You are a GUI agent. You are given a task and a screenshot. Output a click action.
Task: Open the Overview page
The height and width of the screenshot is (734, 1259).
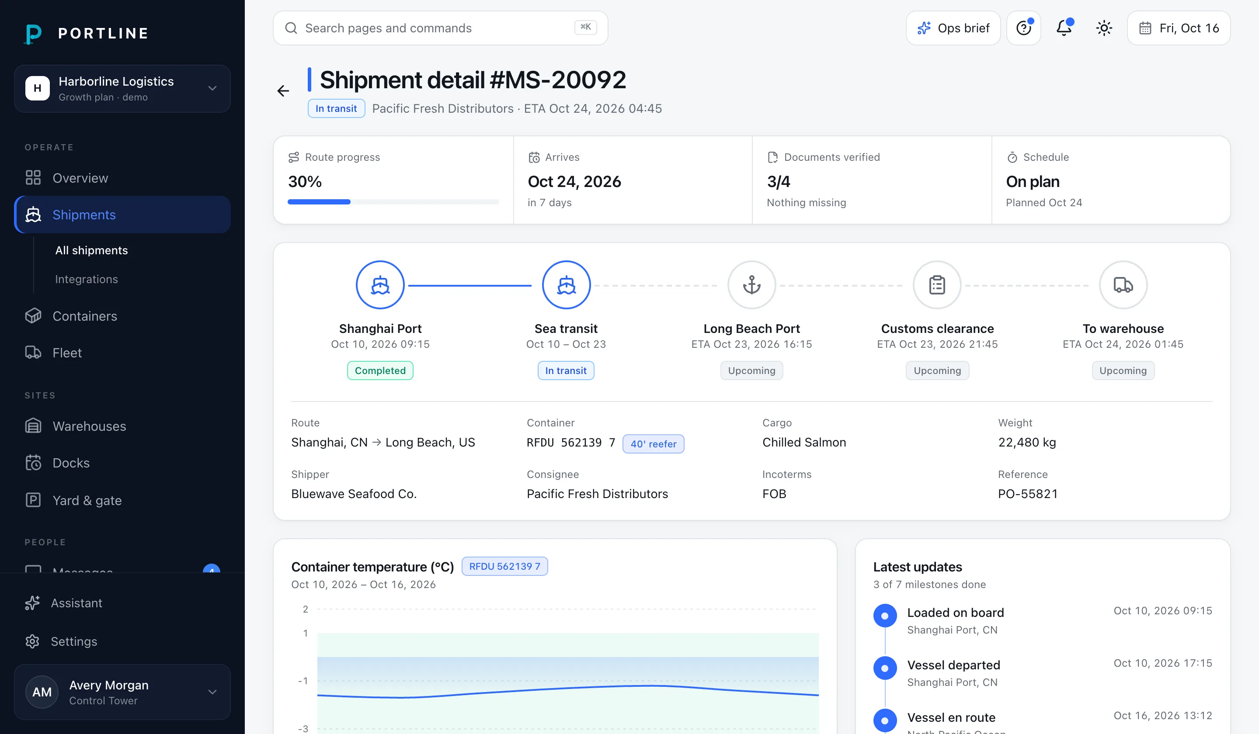tap(122, 178)
